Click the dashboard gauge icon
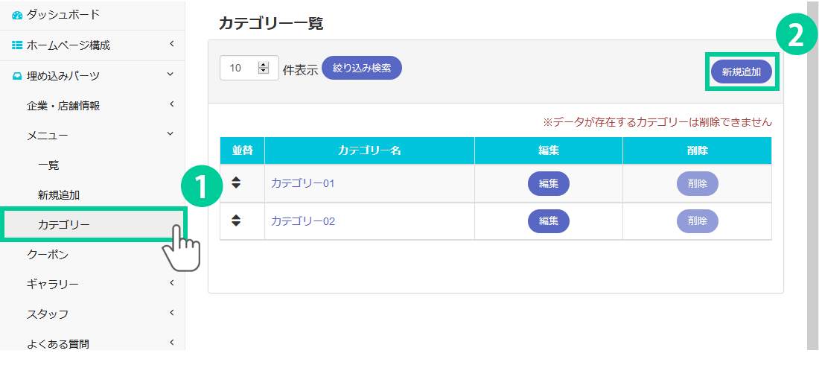 (17, 15)
